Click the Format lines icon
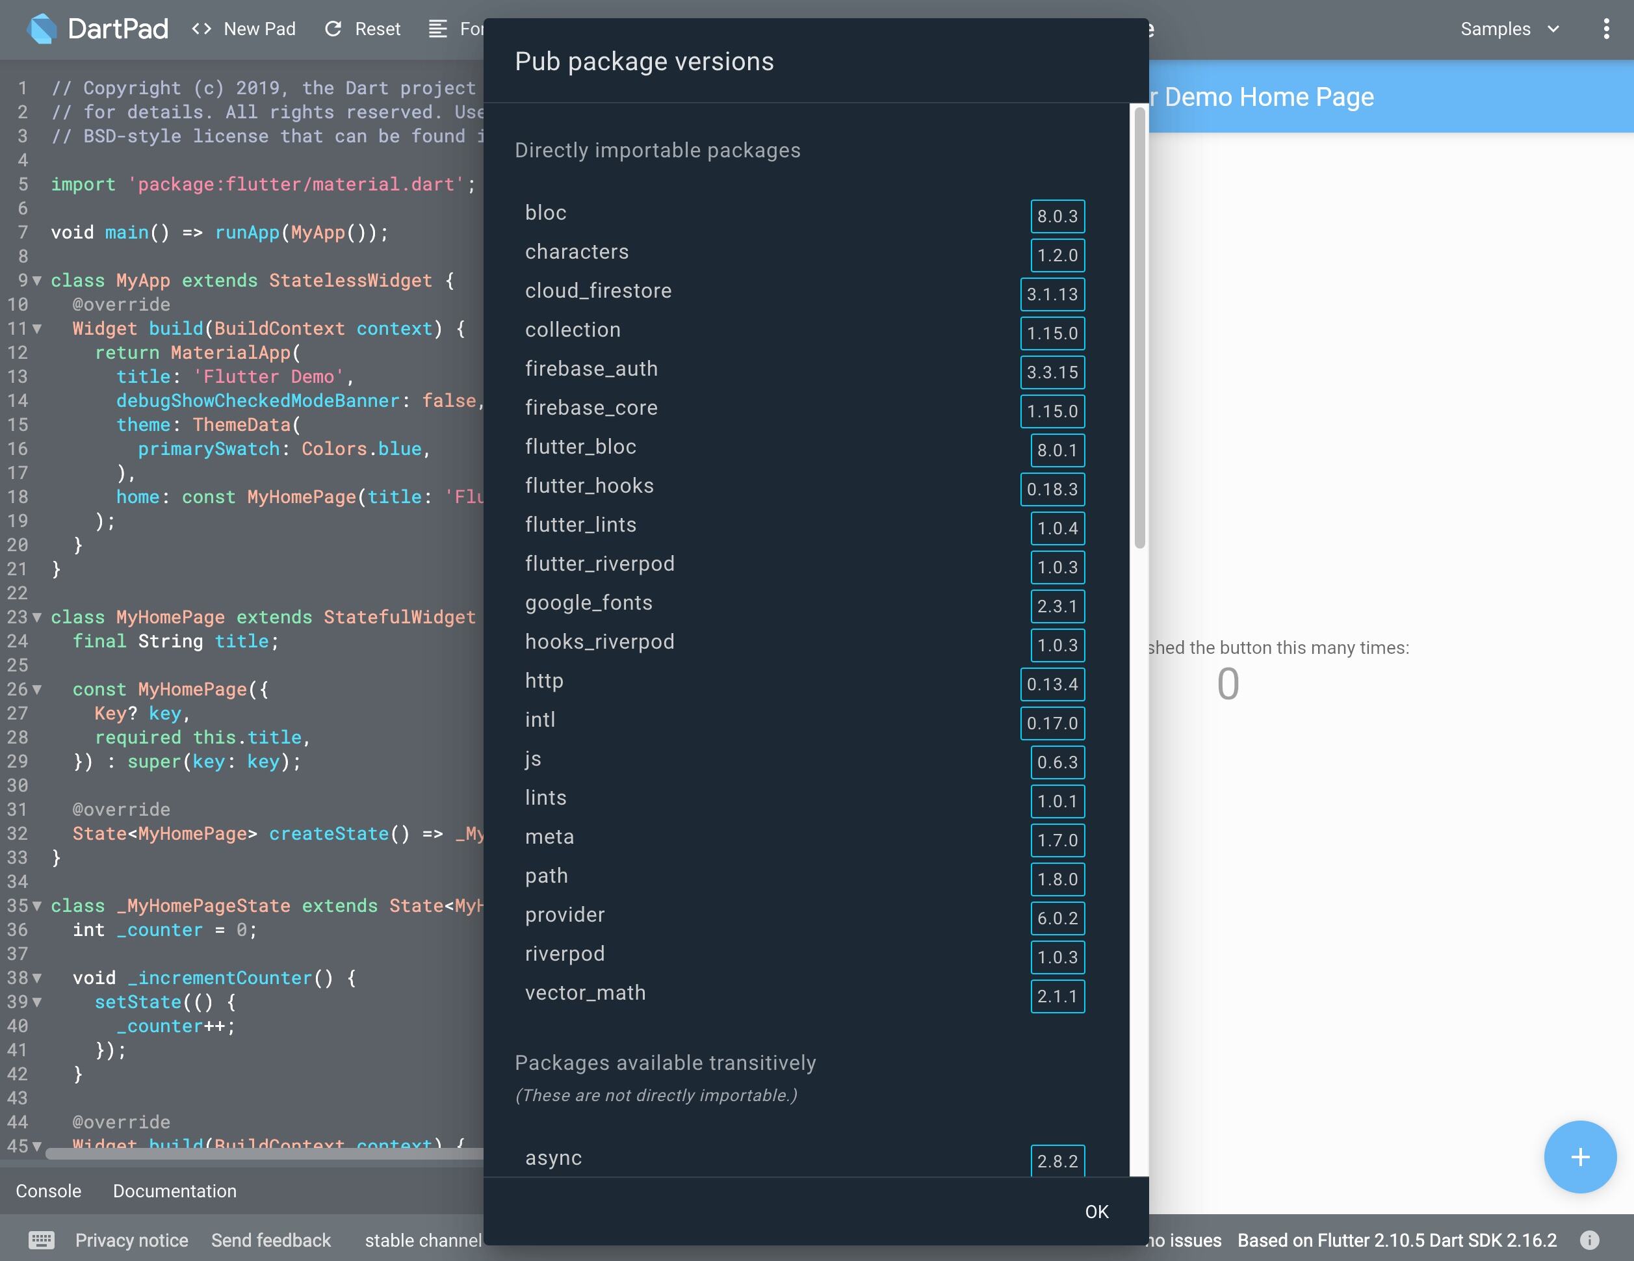This screenshot has width=1634, height=1261. click(x=437, y=29)
